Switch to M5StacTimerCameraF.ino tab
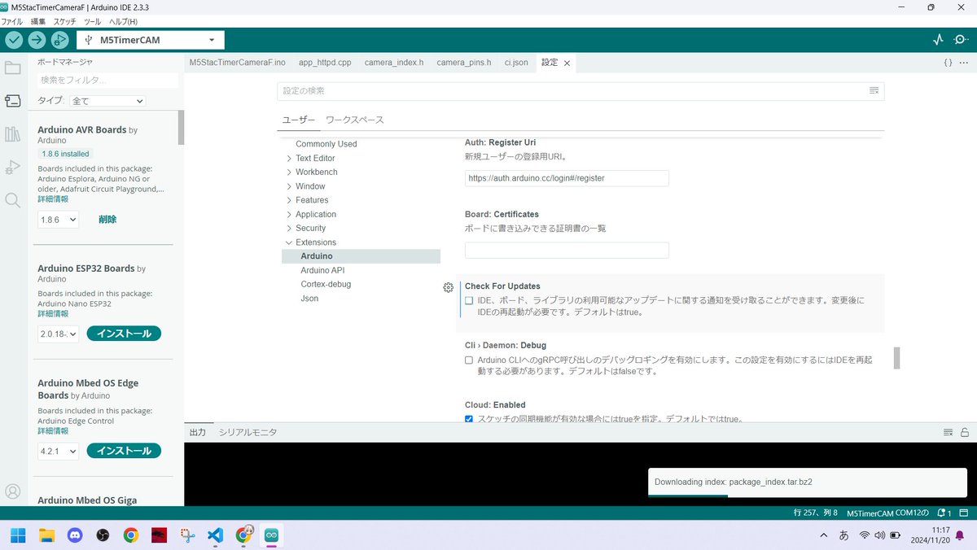The width and height of the screenshot is (977, 550). point(237,63)
